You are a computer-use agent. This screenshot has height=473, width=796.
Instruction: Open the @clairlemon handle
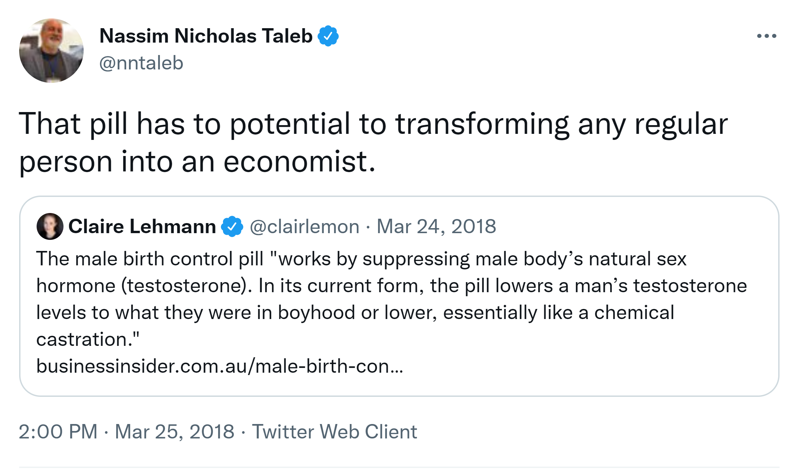304,226
